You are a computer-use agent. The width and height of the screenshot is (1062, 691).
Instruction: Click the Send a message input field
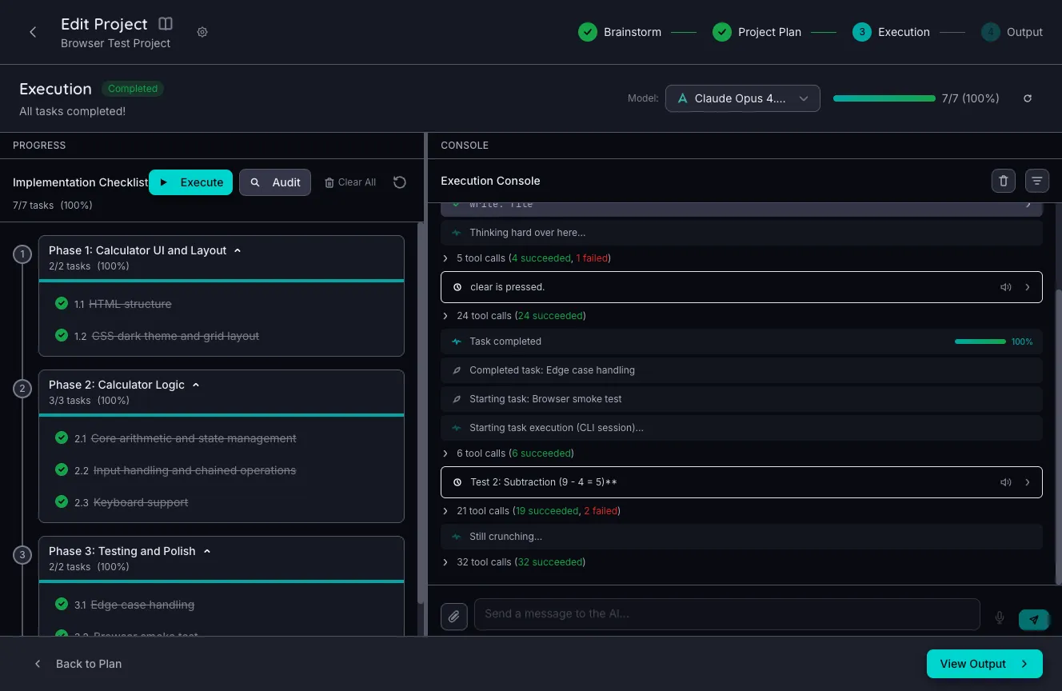click(x=727, y=614)
